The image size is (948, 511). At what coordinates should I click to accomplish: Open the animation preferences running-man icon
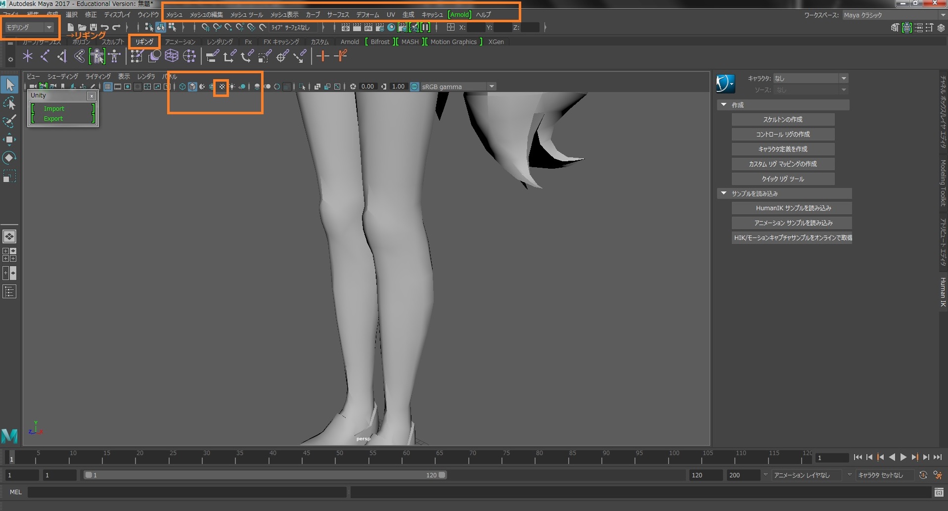[938, 475]
